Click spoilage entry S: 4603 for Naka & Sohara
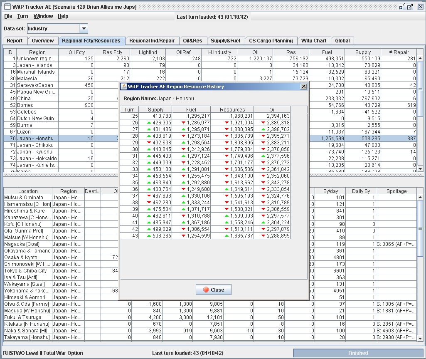Viewport: 426px width, 359px height. 396,331
